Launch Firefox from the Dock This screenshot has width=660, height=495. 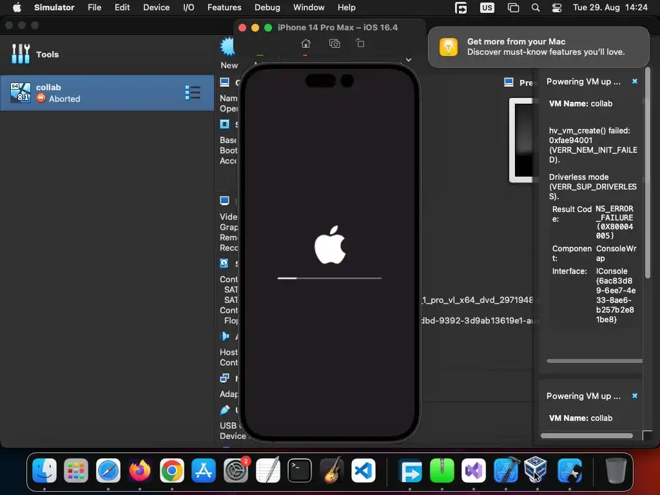coord(140,470)
